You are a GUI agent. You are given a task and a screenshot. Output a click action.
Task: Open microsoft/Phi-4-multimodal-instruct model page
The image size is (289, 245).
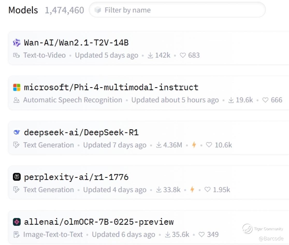point(111,87)
